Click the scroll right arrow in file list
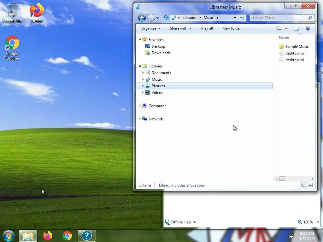The height and width of the screenshot is (242, 323). tap(312, 179)
